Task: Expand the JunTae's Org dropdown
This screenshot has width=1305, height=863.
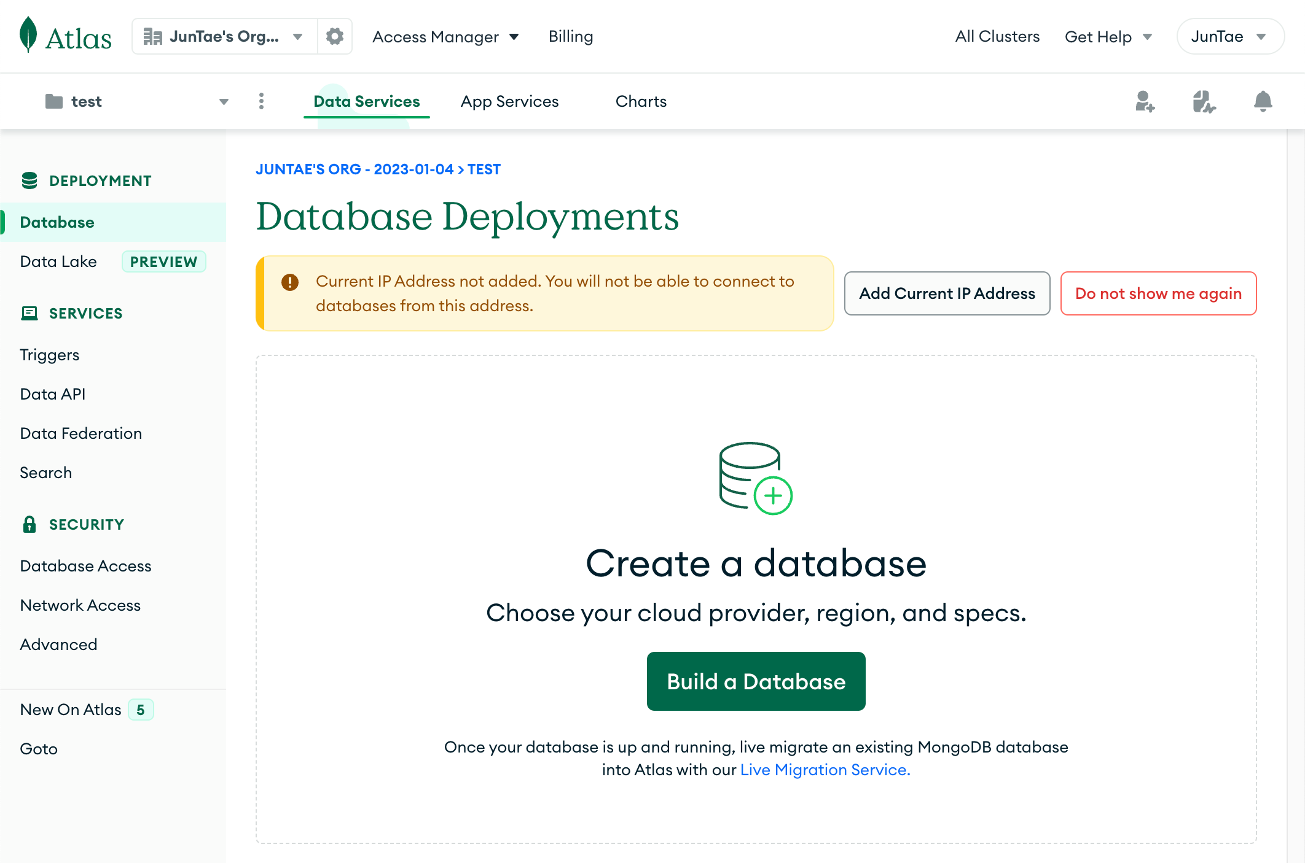Action: 224,37
